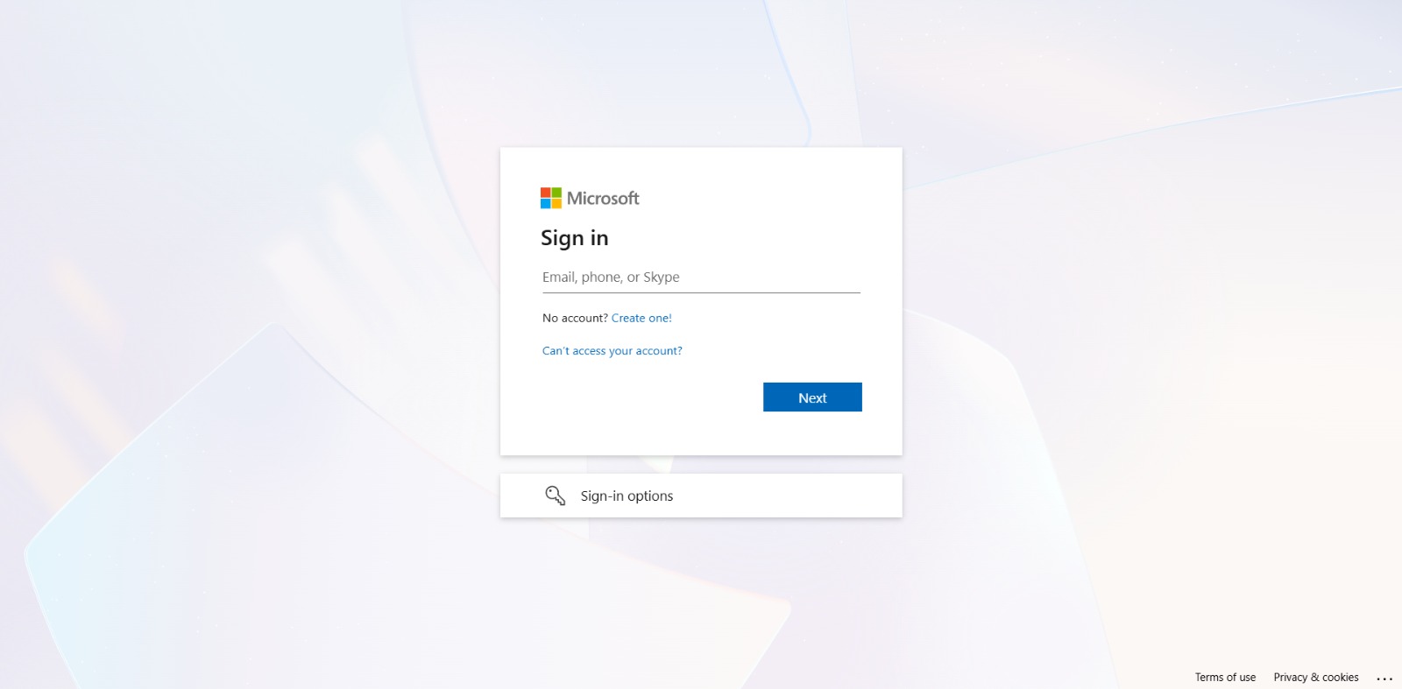Viewport: 1402px width, 689px height.
Task: Select the Sign-in options text label
Action: [x=627, y=496]
